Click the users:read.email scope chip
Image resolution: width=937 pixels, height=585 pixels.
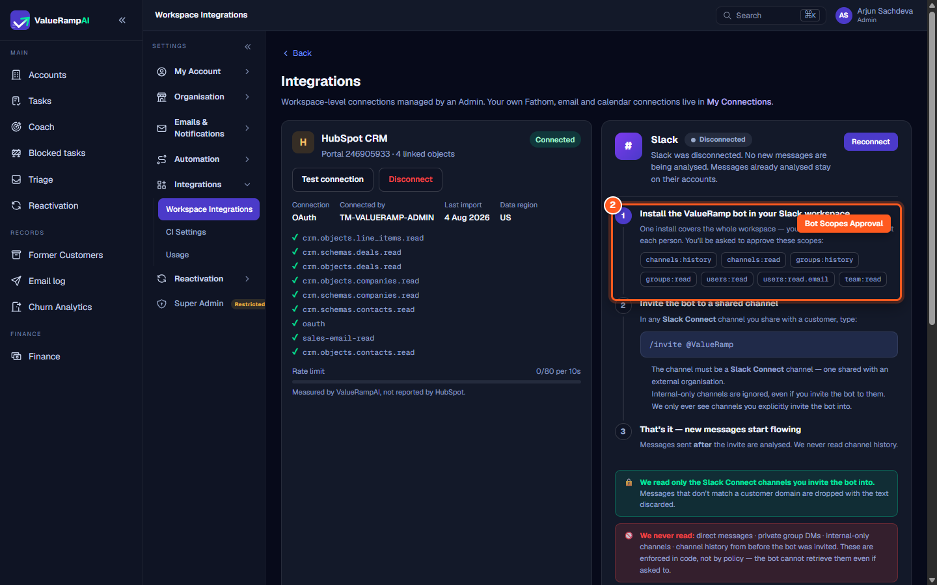[796, 279]
